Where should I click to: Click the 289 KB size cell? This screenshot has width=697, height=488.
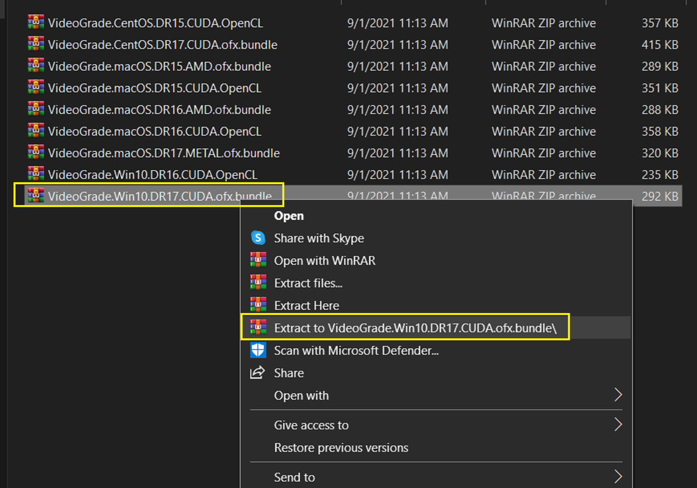tap(660, 66)
